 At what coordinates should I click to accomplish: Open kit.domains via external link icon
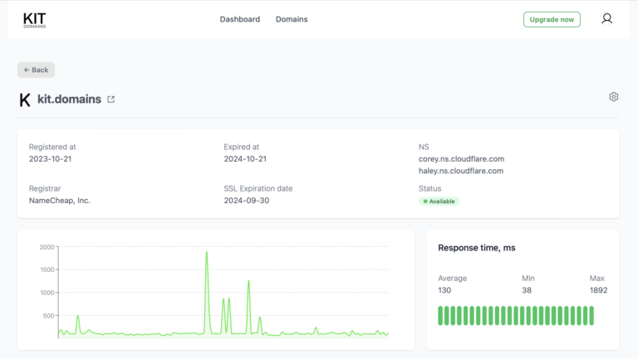tap(111, 99)
